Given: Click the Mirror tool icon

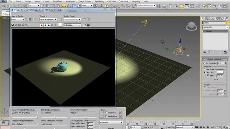Looking at the screenshot, I should 159,6.
